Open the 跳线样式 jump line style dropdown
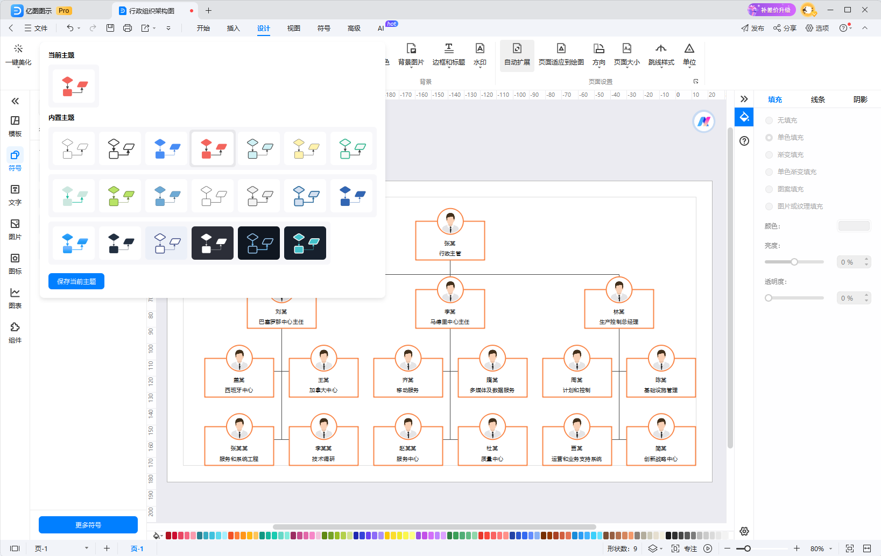Viewport: 881px width, 556px height. pos(661,55)
